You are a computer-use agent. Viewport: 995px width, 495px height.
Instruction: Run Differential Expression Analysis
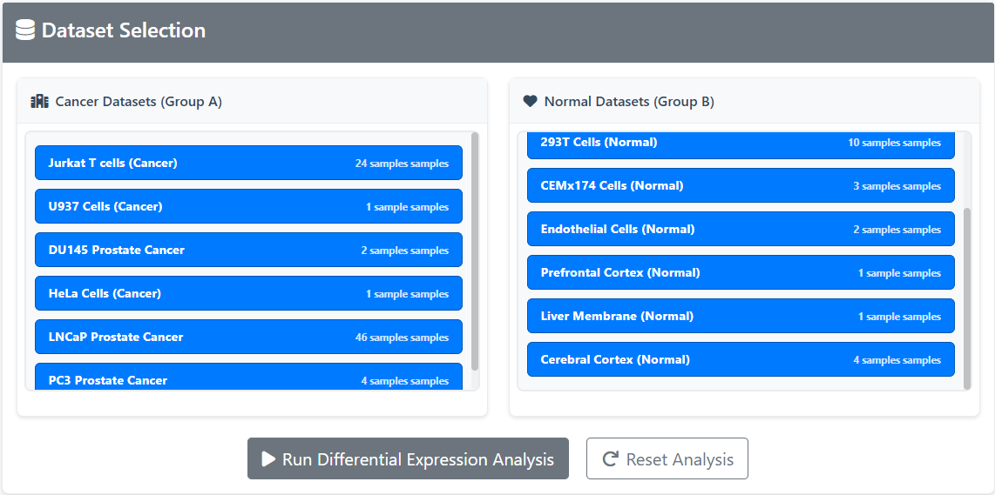pos(408,458)
